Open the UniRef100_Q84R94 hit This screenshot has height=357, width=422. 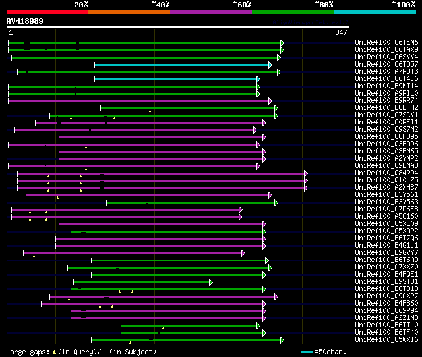click(x=386, y=173)
